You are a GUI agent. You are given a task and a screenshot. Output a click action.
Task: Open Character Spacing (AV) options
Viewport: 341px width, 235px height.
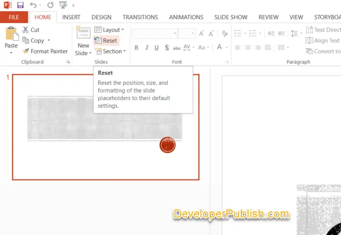[x=188, y=47]
